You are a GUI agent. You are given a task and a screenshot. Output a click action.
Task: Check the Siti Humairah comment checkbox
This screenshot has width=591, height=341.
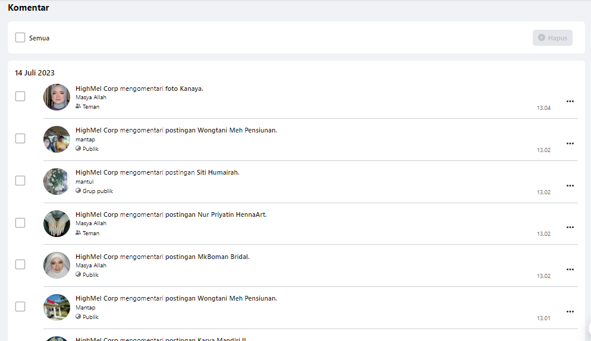pos(20,181)
